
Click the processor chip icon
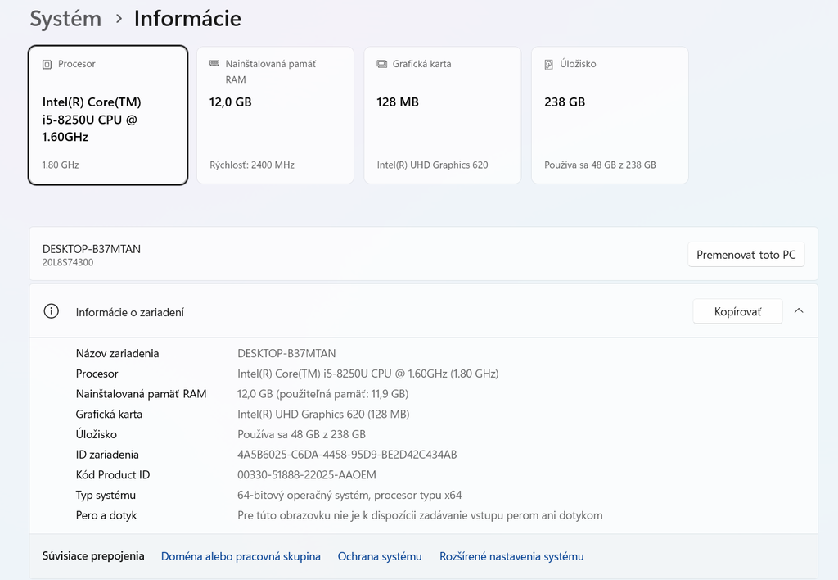coord(47,64)
